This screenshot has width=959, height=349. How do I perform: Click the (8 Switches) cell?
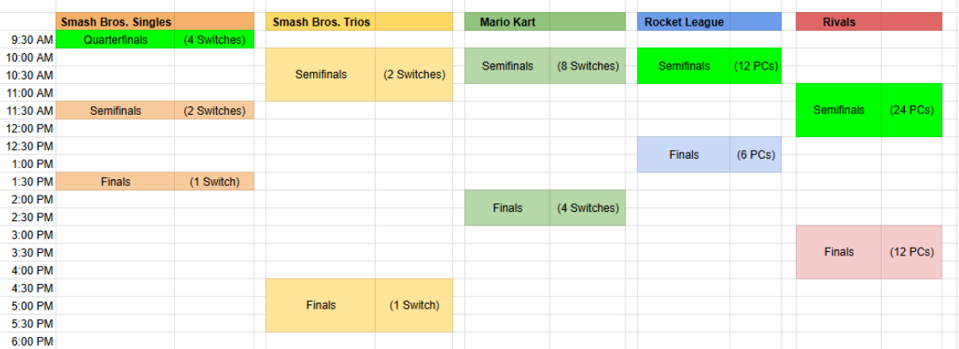[588, 66]
